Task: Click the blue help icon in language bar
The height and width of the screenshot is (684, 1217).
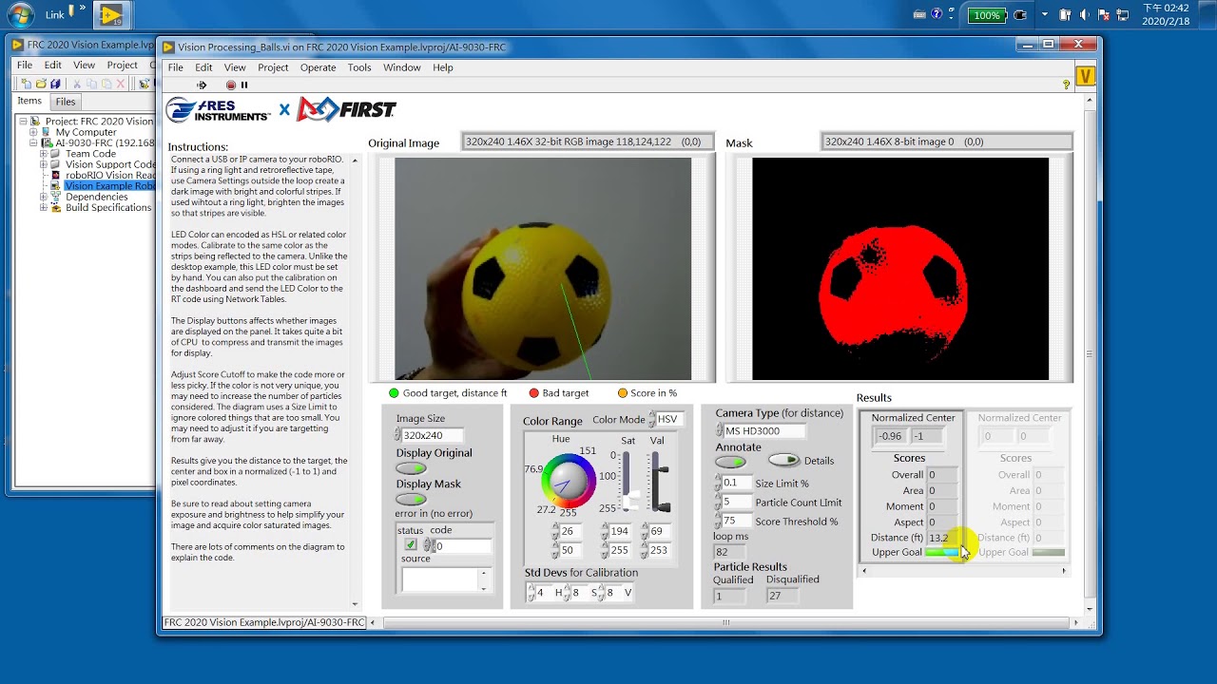Action: 937,14
